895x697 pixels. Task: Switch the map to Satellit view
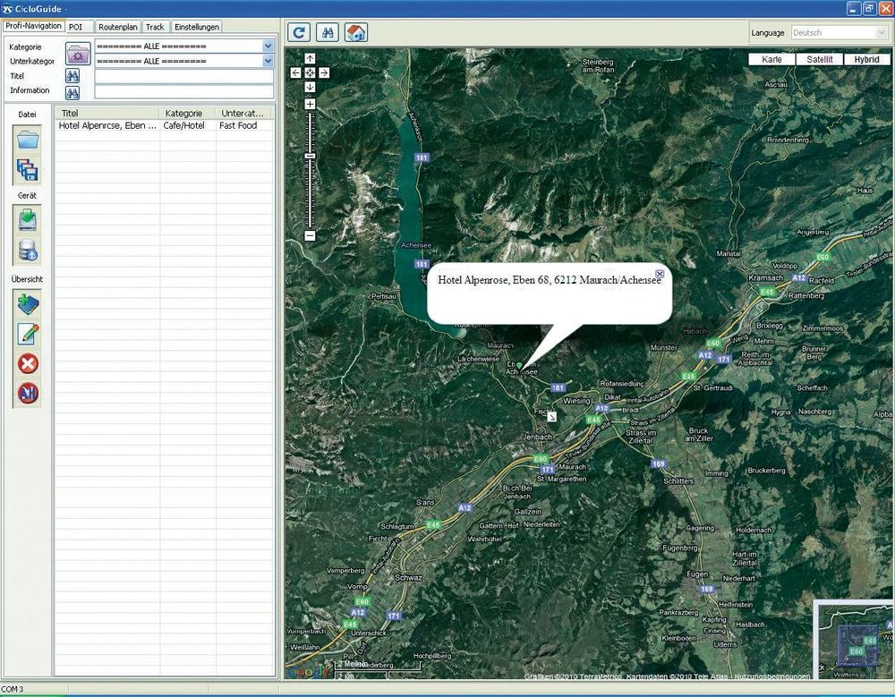[x=820, y=59]
